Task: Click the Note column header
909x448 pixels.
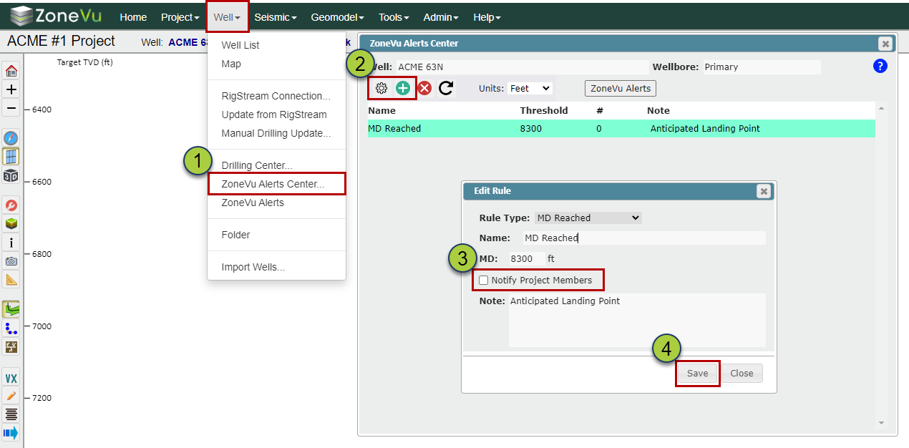Action: (x=658, y=110)
